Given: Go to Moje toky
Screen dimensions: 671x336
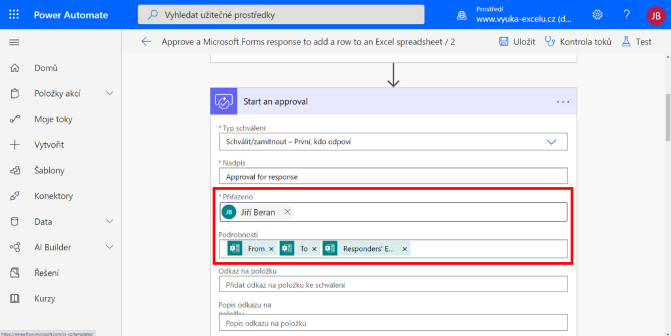Looking at the screenshot, I should coord(53,119).
